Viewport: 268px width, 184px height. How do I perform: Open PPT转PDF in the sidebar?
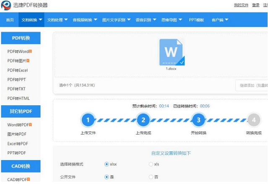pos(17,153)
